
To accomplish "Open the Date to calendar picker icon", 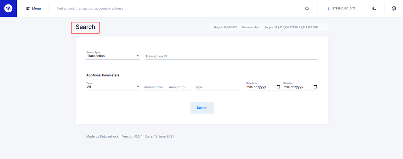I will (315, 87).
